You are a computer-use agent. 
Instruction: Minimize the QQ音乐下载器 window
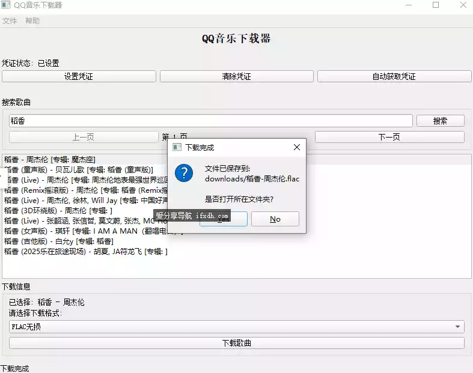409,5
